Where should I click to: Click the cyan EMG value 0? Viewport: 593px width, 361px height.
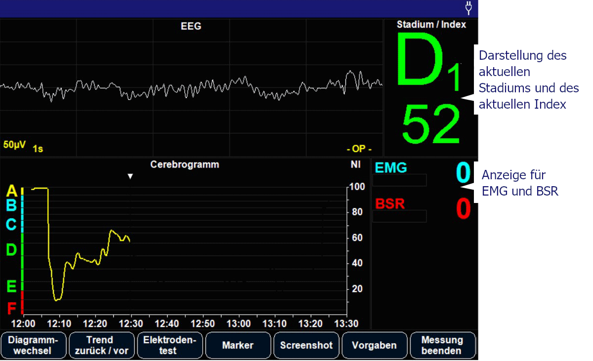463,173
